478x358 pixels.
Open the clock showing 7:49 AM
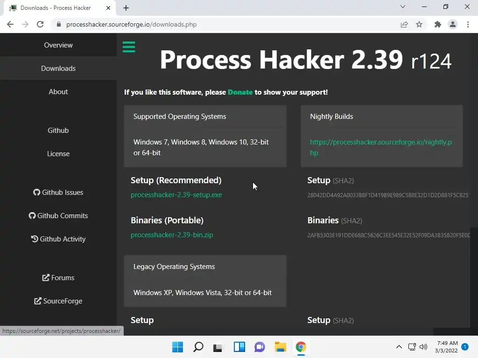[447, 347]
